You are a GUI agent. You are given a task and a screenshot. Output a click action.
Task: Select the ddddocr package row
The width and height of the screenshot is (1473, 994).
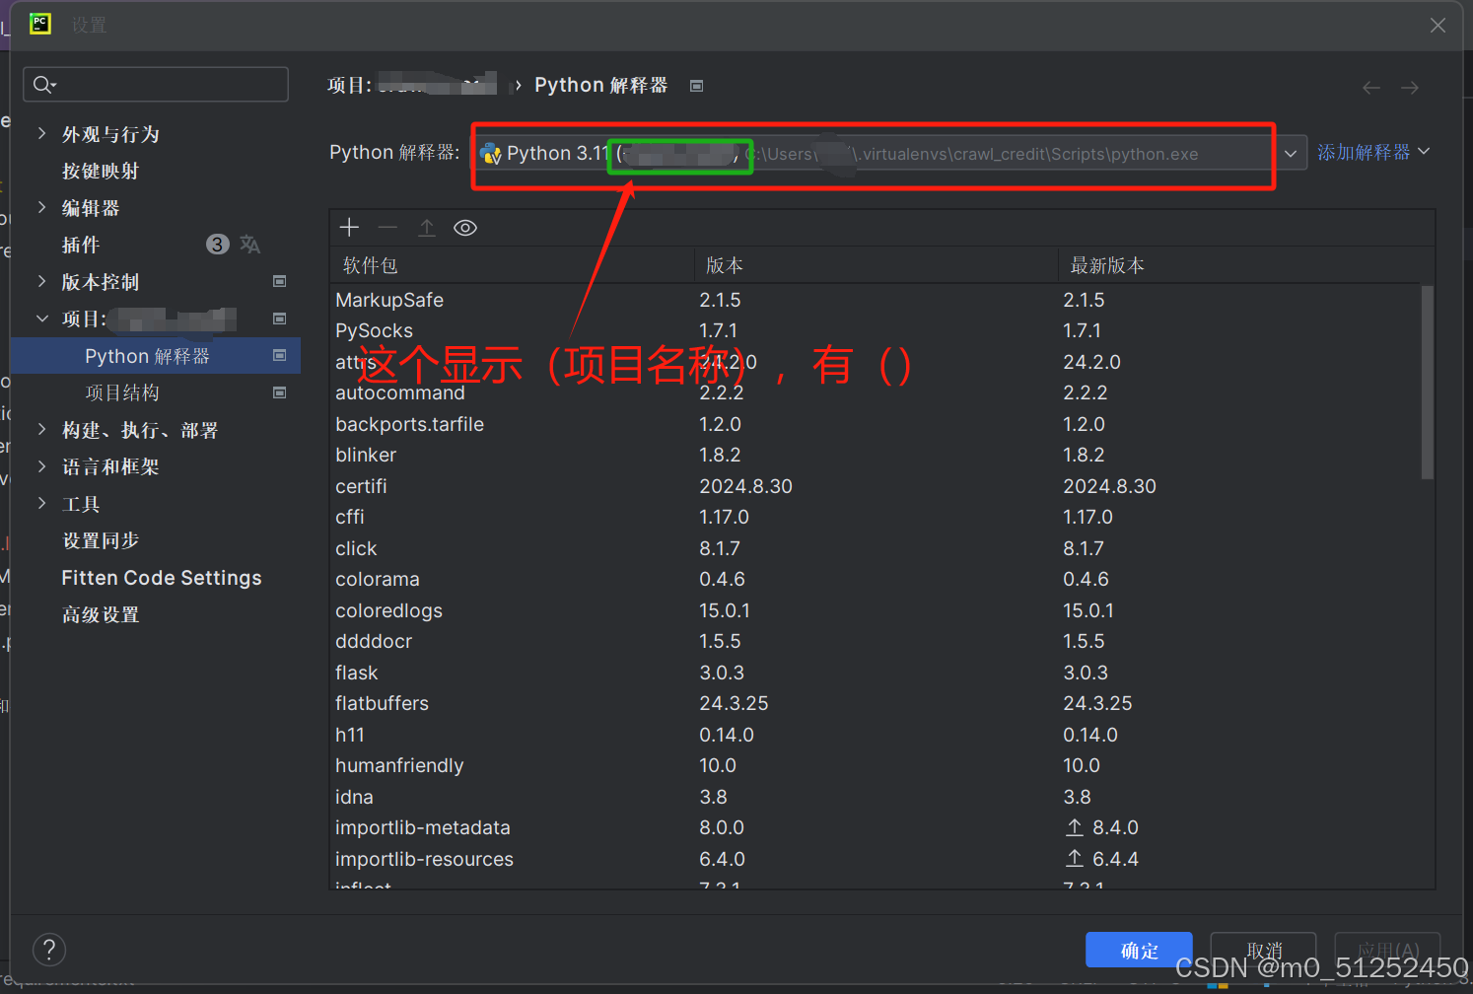(x=876, y=641)
